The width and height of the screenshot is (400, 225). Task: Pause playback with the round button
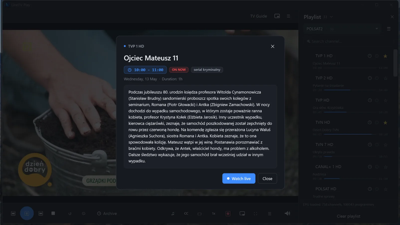pos(27,213)
